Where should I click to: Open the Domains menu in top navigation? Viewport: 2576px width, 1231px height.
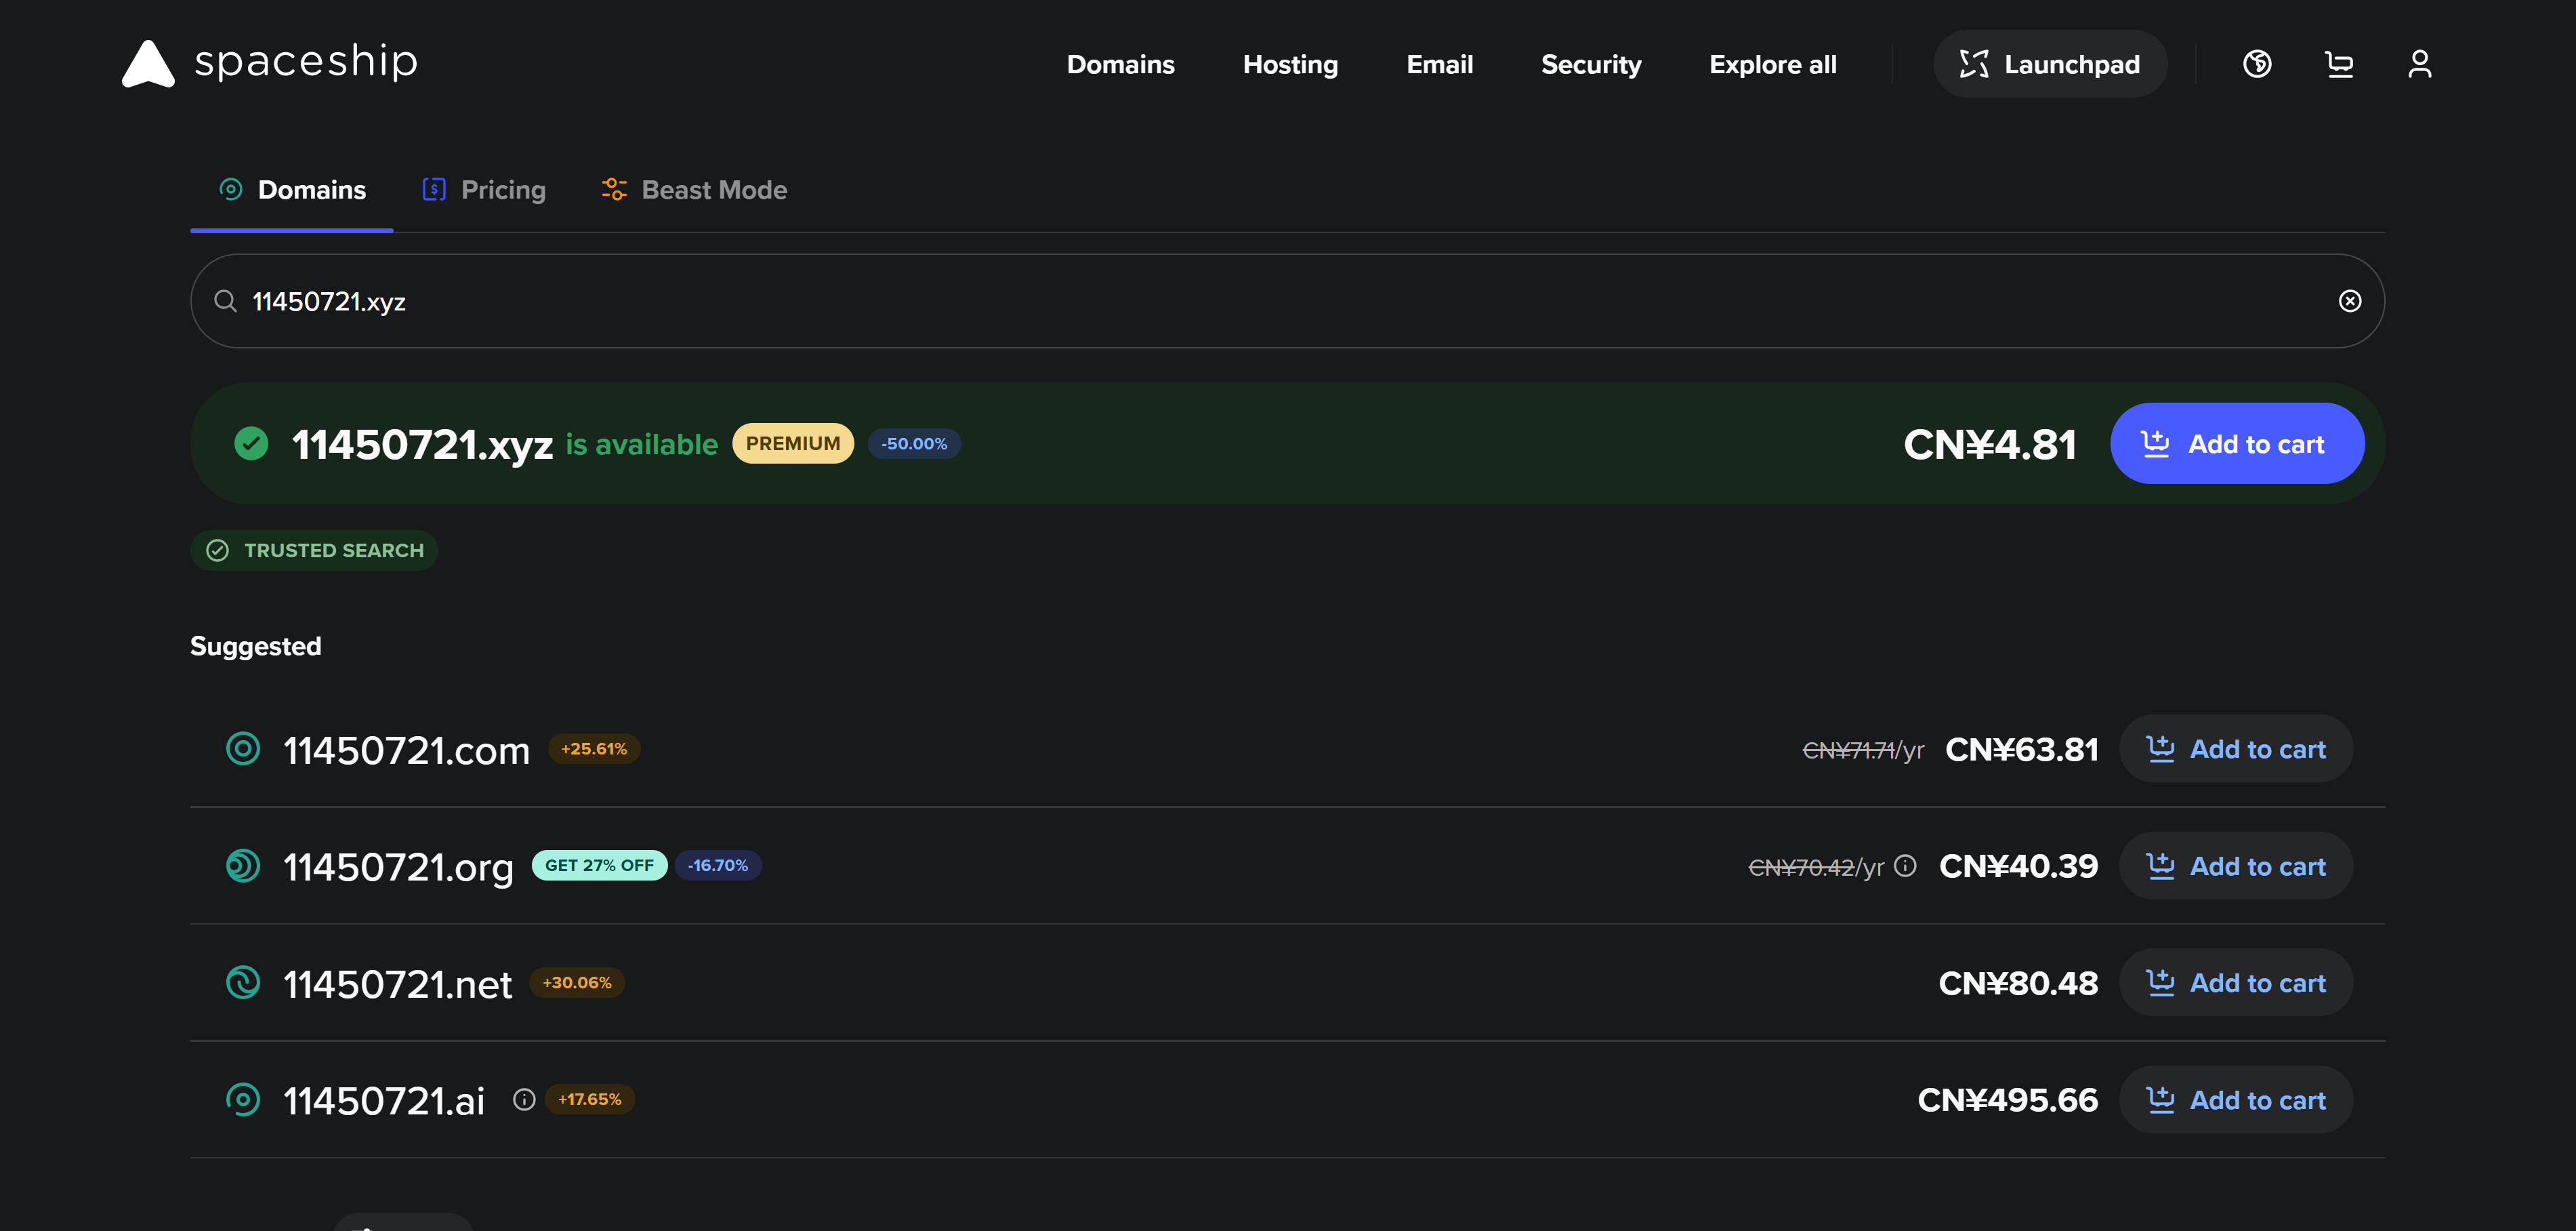(1120, 64)
